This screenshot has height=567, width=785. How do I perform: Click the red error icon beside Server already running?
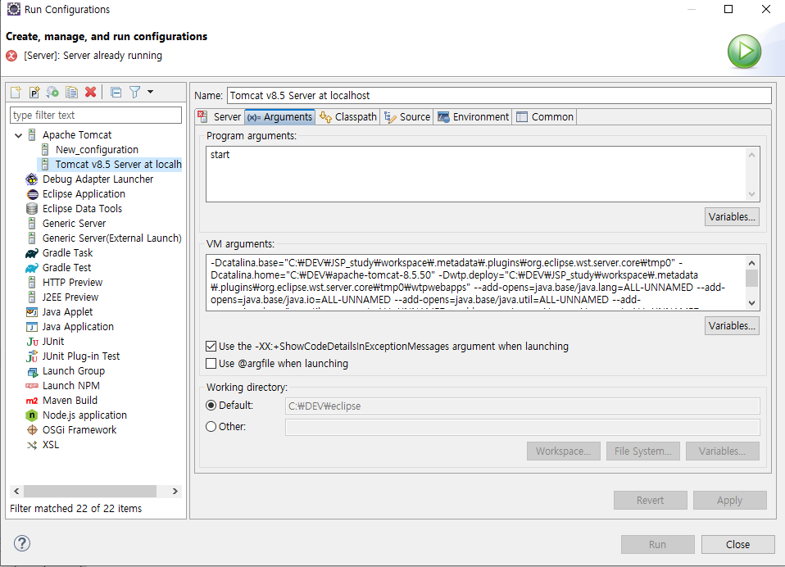tap(11, 56)
